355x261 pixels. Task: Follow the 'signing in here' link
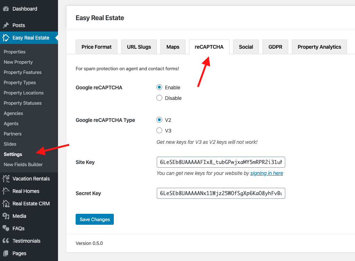pos(267,173)
